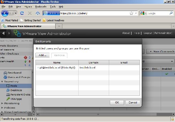Click the Help link in the header
This screenshot has height=122, width=175.
pos(137,33)
